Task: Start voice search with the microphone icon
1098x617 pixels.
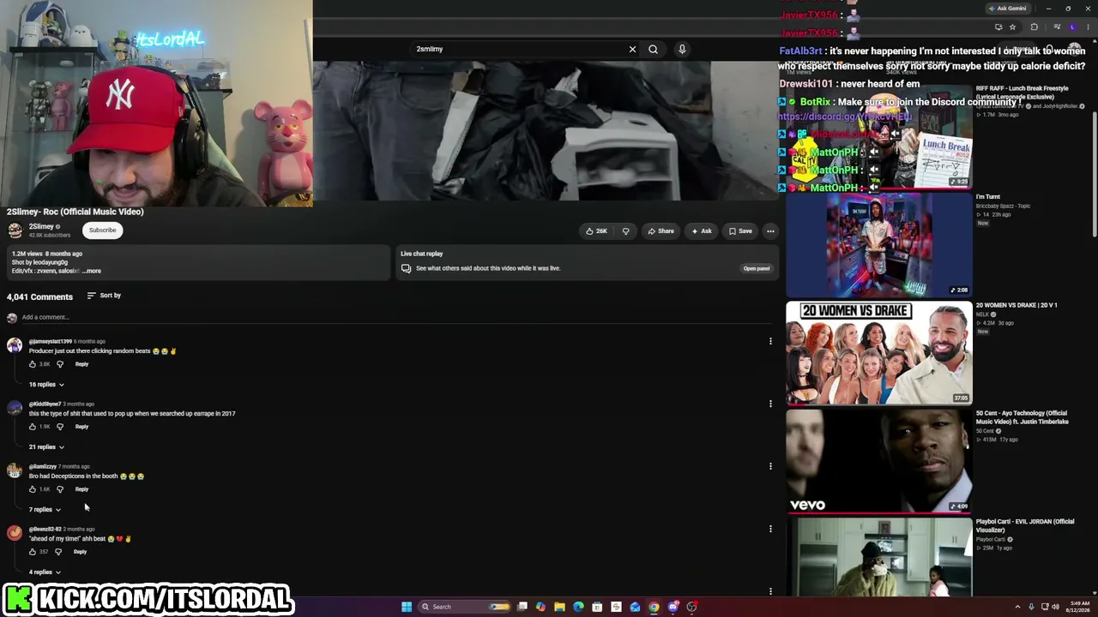Action: coord(682,49)
